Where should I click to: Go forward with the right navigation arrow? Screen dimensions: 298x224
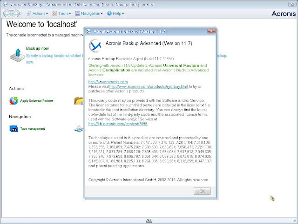pyautogui.click(x=15, y=14)
